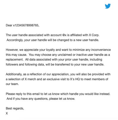This screenshot has height=120, width=118.
Task: Click the word 'However' starting second paragraph
Action: click(x=12, y=50)
